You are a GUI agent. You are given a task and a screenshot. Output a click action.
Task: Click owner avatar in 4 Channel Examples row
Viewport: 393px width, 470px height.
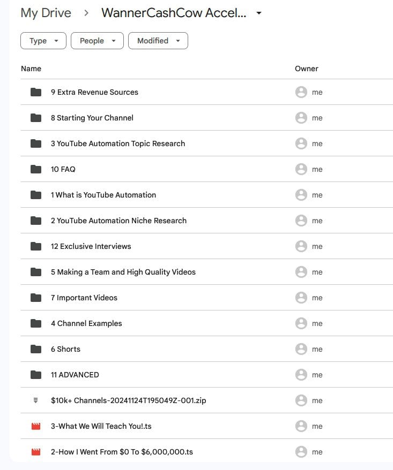click(301, 323)
